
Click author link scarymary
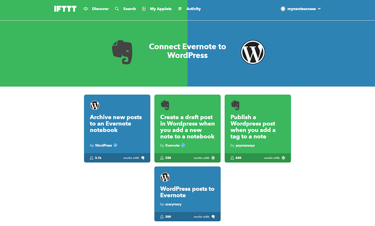pos(173,204)
